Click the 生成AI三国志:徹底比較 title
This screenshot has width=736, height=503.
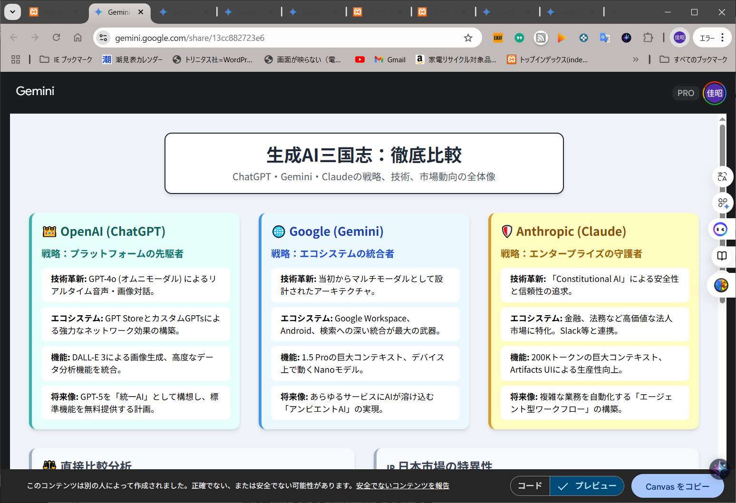[x=364, y=155]
